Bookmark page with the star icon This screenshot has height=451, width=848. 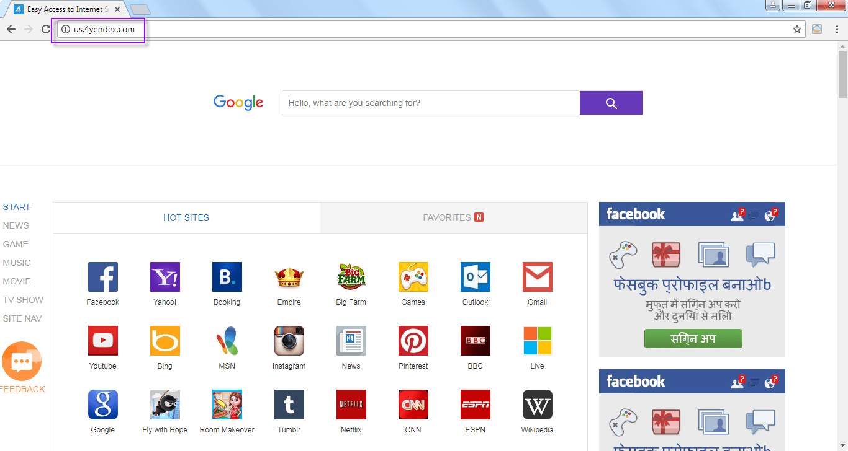point(797,29)
